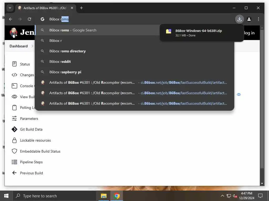Go to Previous Build arrow icon
The height and width of the screenshot is (201, 269).
coord(14,173)
